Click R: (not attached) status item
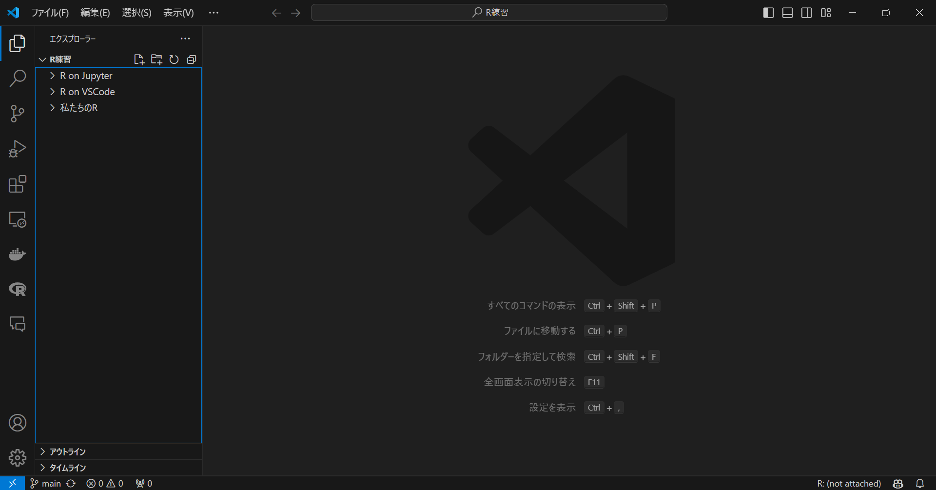 [x=849, y=484]
